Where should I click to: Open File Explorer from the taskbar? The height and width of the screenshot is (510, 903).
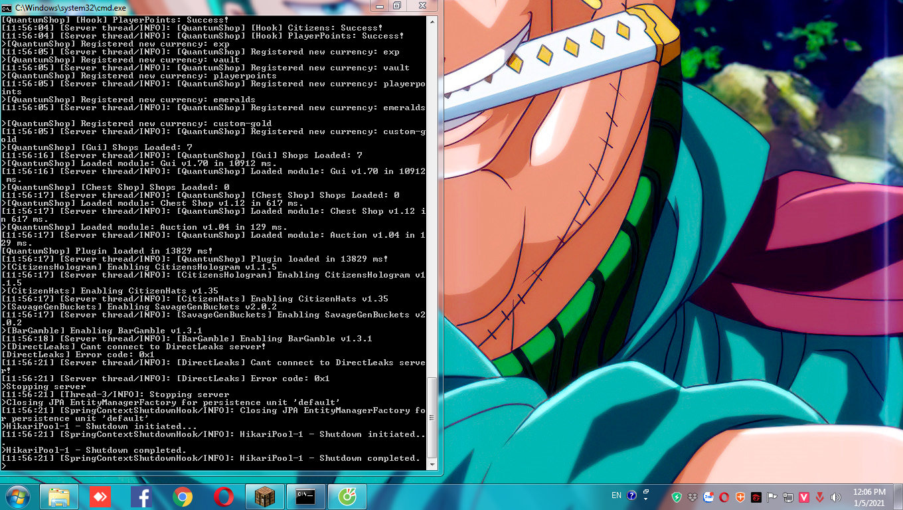(x=59, y=497)
